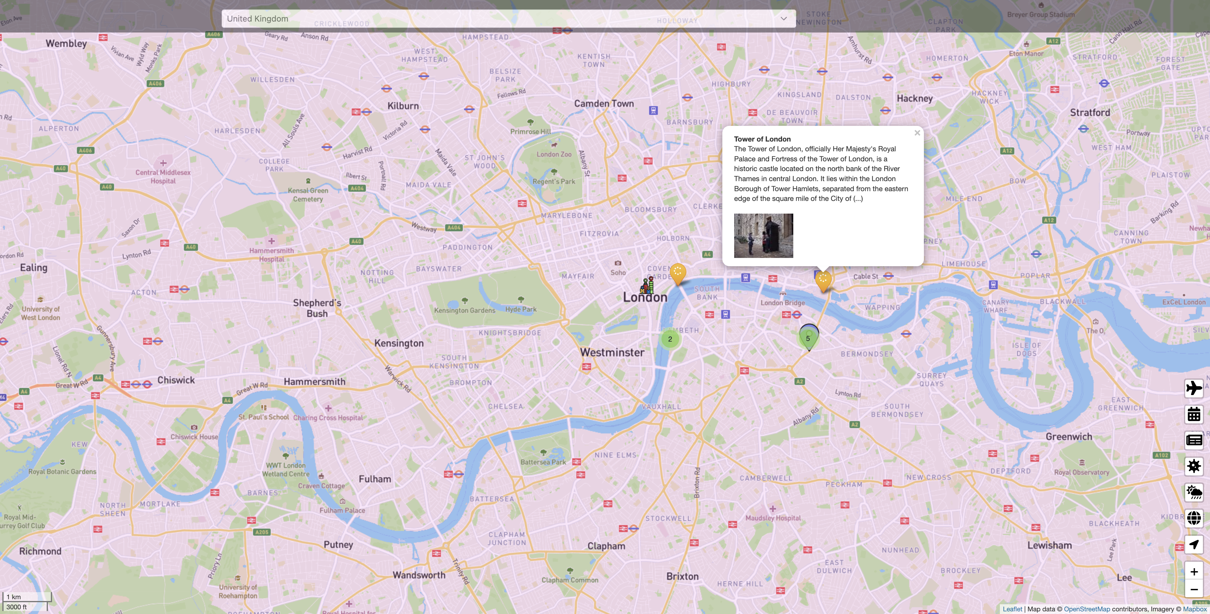Image resolution: width=1210 pixels, height=614 pixels.
Task: Open the newspaper news button
Action: tap(1193, 440)
